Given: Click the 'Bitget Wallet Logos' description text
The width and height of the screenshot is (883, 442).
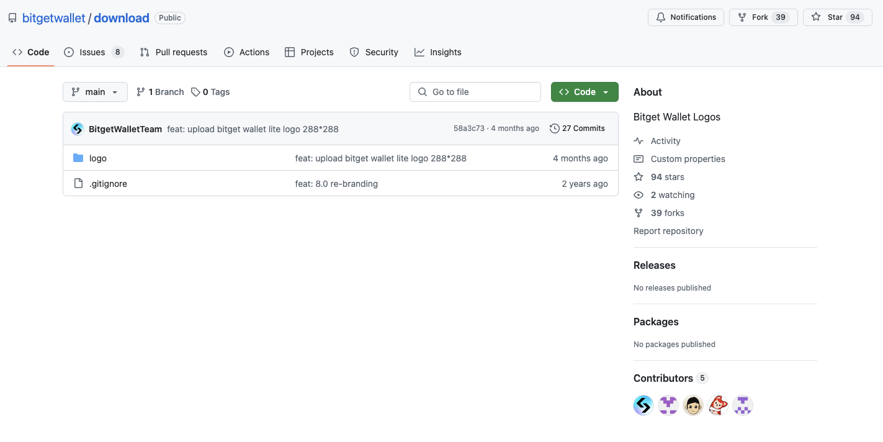Looking at the screenshot, I should [x=677, y=117].
